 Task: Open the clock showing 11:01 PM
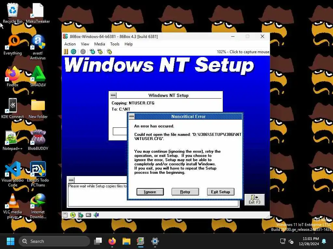309,241
